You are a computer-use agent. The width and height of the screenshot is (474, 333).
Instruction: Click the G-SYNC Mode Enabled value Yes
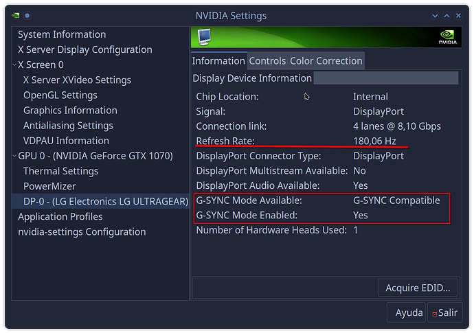coord(361,215)
